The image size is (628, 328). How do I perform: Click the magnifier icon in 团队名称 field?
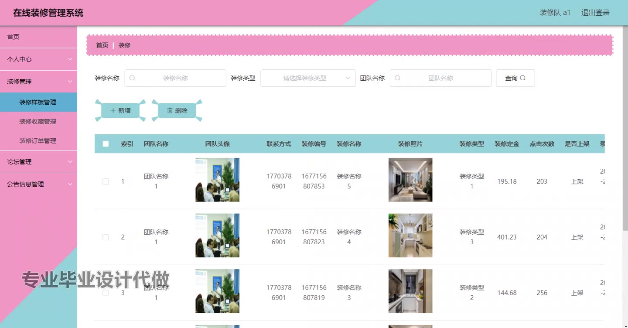(397, 78)
